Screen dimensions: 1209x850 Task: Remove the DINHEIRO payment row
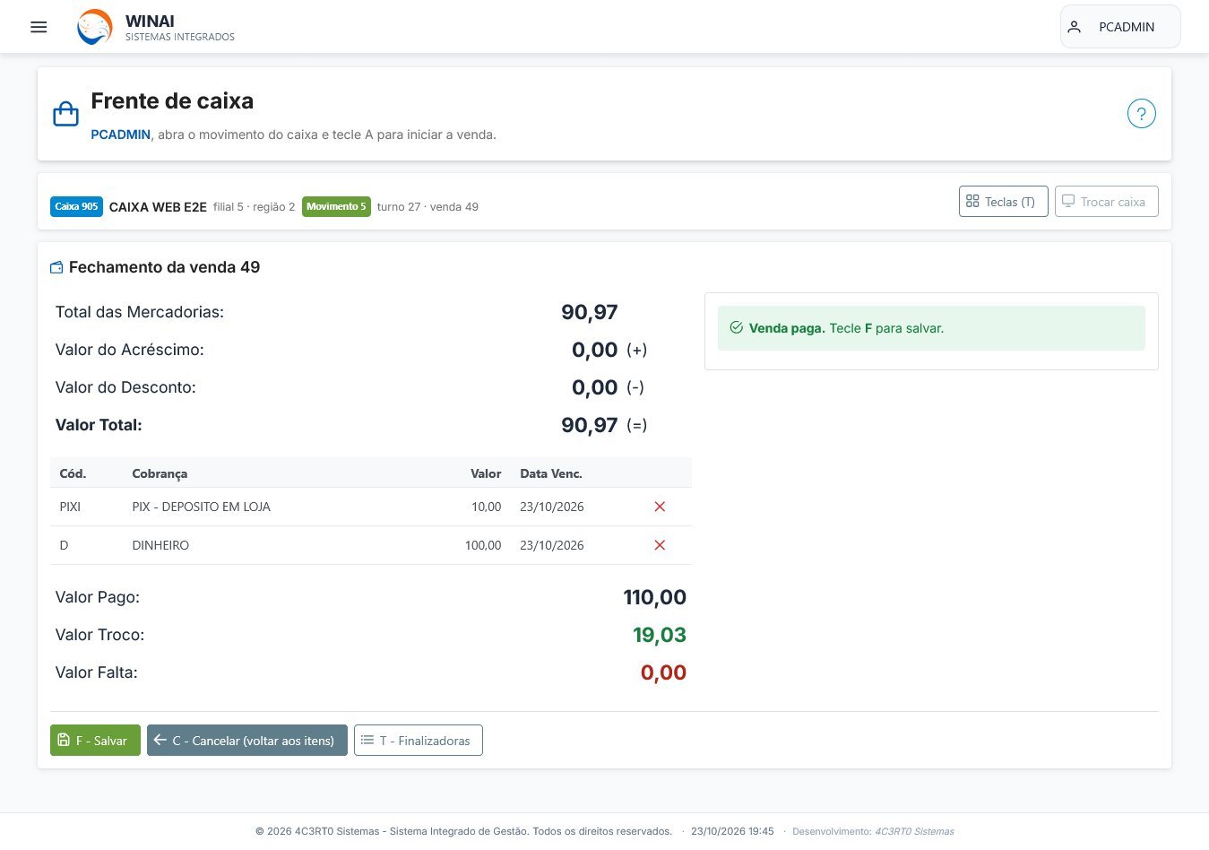click(x=660, y=545)
